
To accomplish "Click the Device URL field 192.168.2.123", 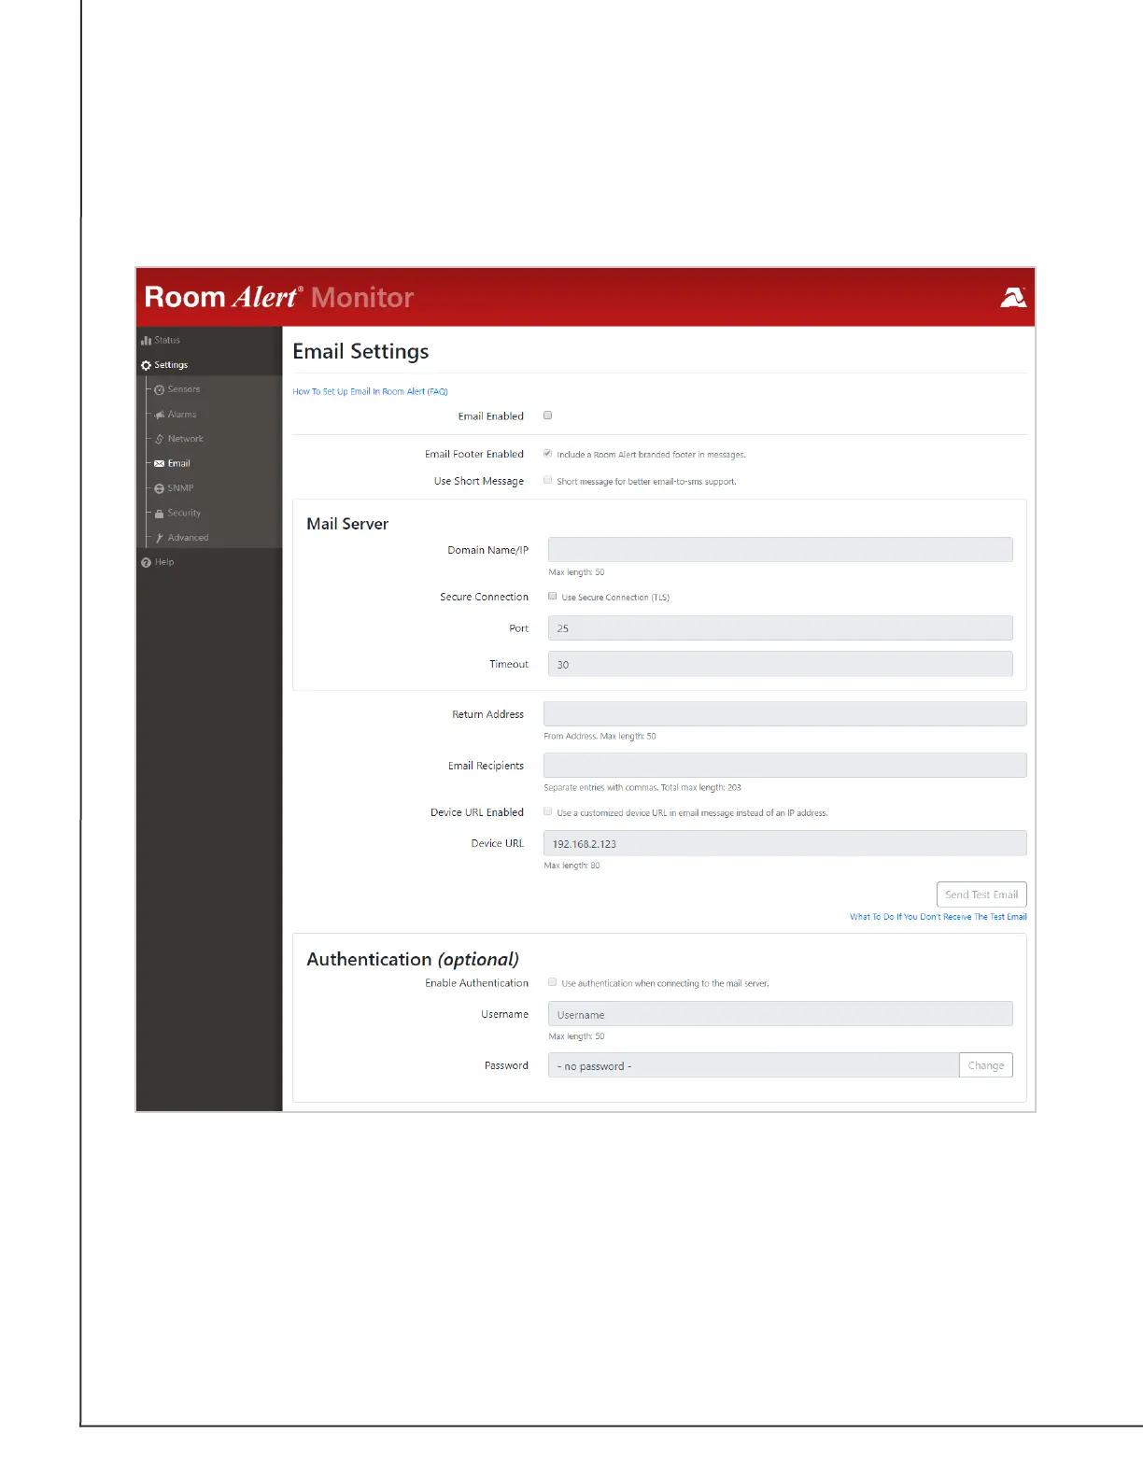I will pos(785,843).
